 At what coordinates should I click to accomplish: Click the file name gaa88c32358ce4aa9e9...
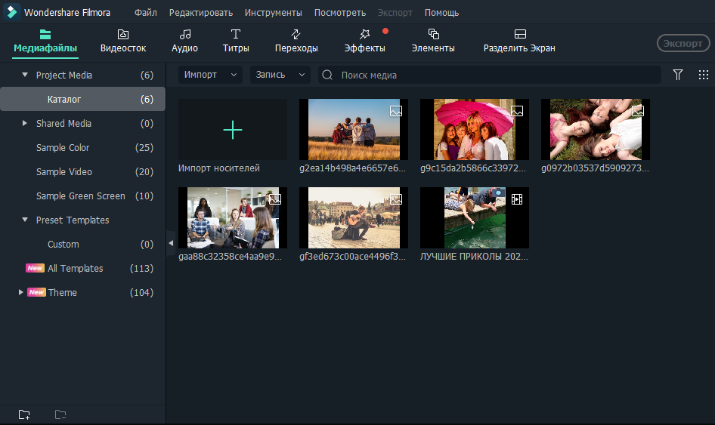pyautogui.click(x=231, y=257)
